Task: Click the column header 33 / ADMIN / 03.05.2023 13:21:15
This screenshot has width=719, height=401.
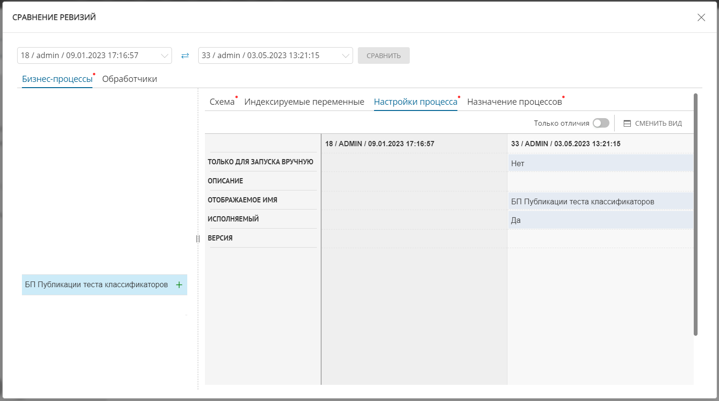Action: tap(566, 144)
